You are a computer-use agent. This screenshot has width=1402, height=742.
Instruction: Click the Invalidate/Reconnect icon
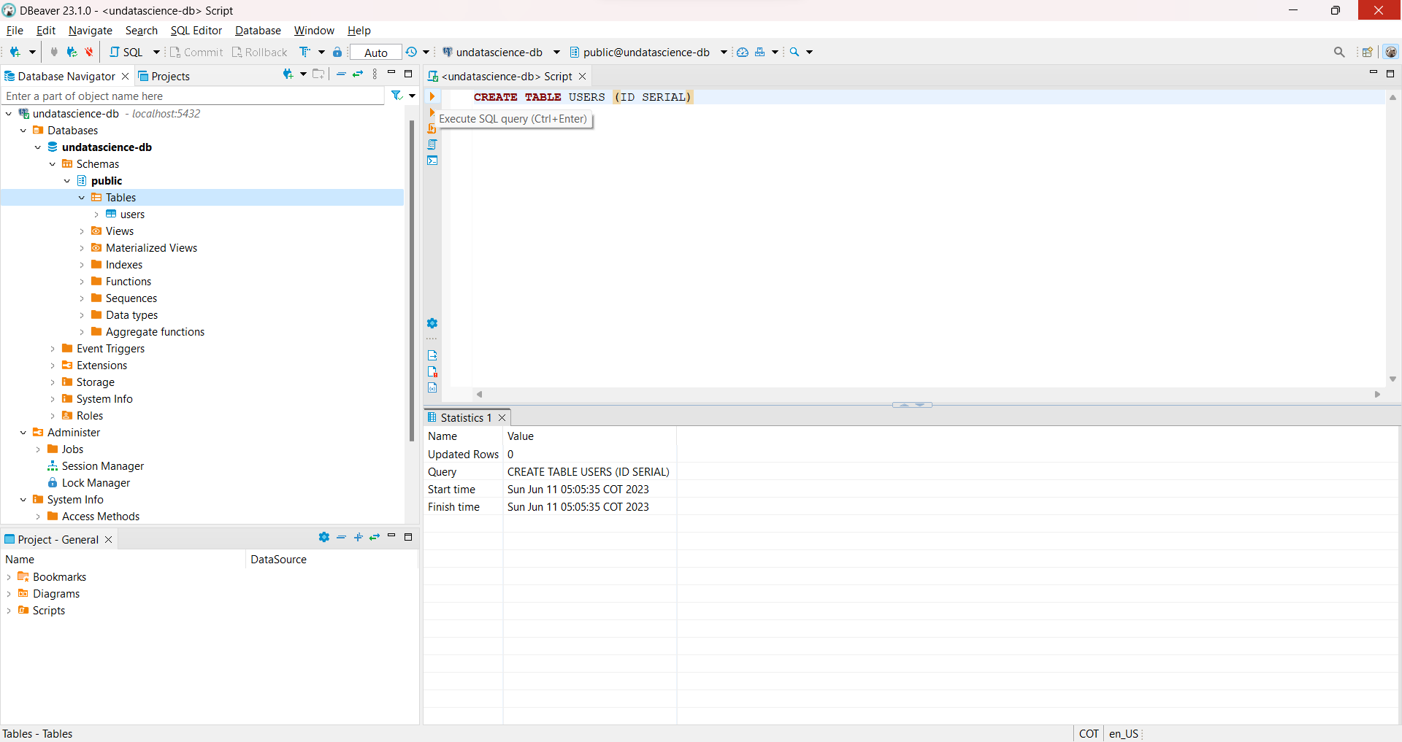(72, 52)
